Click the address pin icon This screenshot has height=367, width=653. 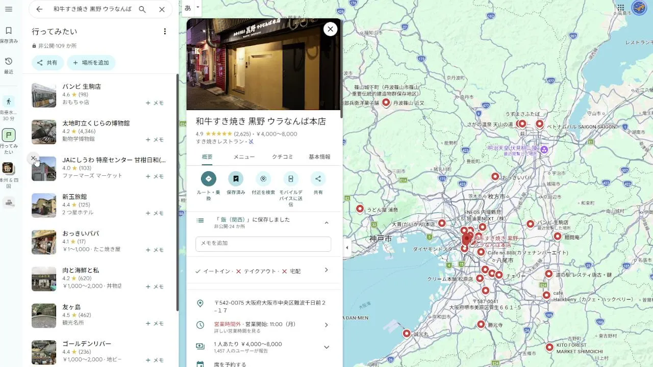(x=200, y=303)
